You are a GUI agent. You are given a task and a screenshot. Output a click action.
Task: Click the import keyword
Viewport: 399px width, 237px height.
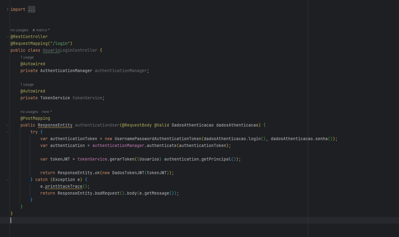pos(18,10)
